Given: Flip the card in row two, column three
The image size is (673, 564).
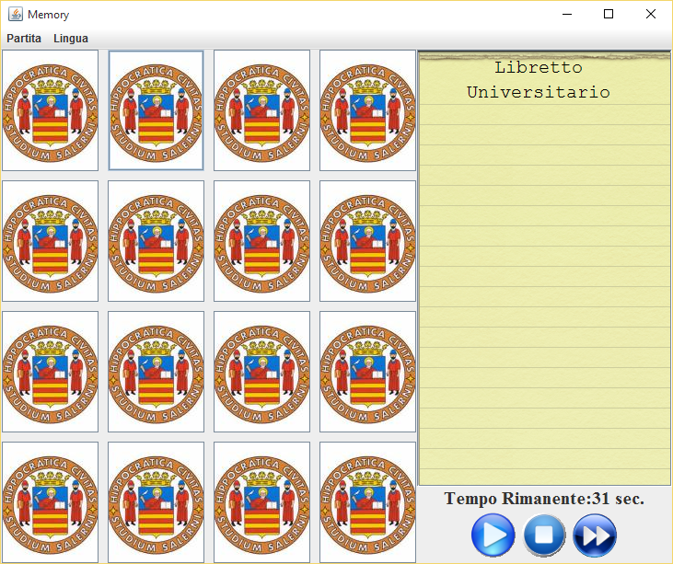Looking at the screenshot, I should [x=261, y=241].
